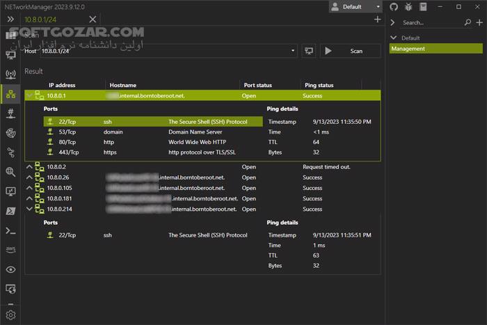
Task: Open the documentation book icon
Action: 421,6
